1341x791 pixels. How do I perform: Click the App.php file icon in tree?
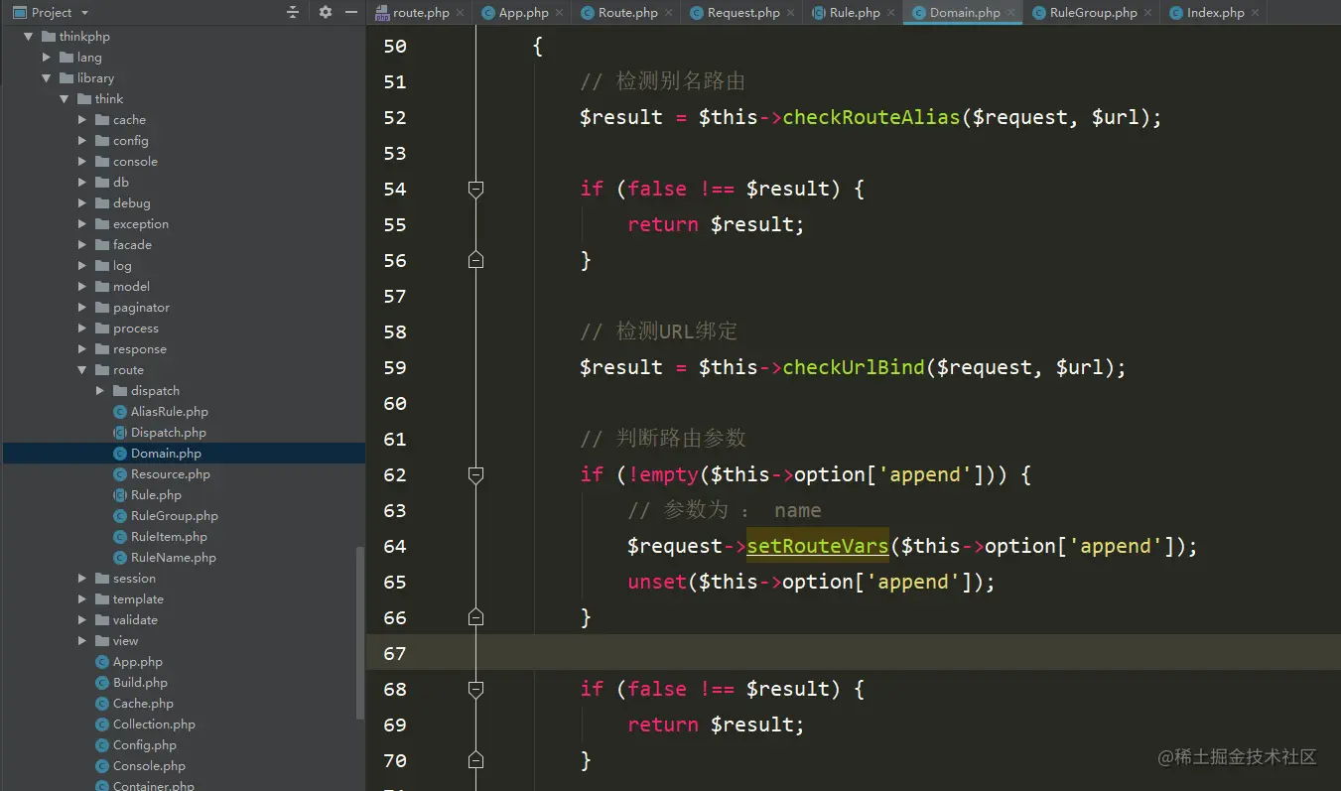pyautogui.click(x=102, y=662)
